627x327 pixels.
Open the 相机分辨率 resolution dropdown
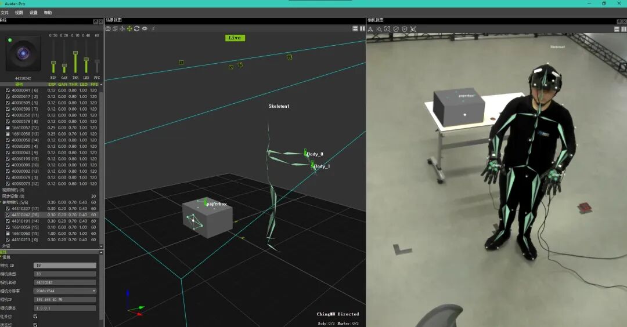coord(65,291)
